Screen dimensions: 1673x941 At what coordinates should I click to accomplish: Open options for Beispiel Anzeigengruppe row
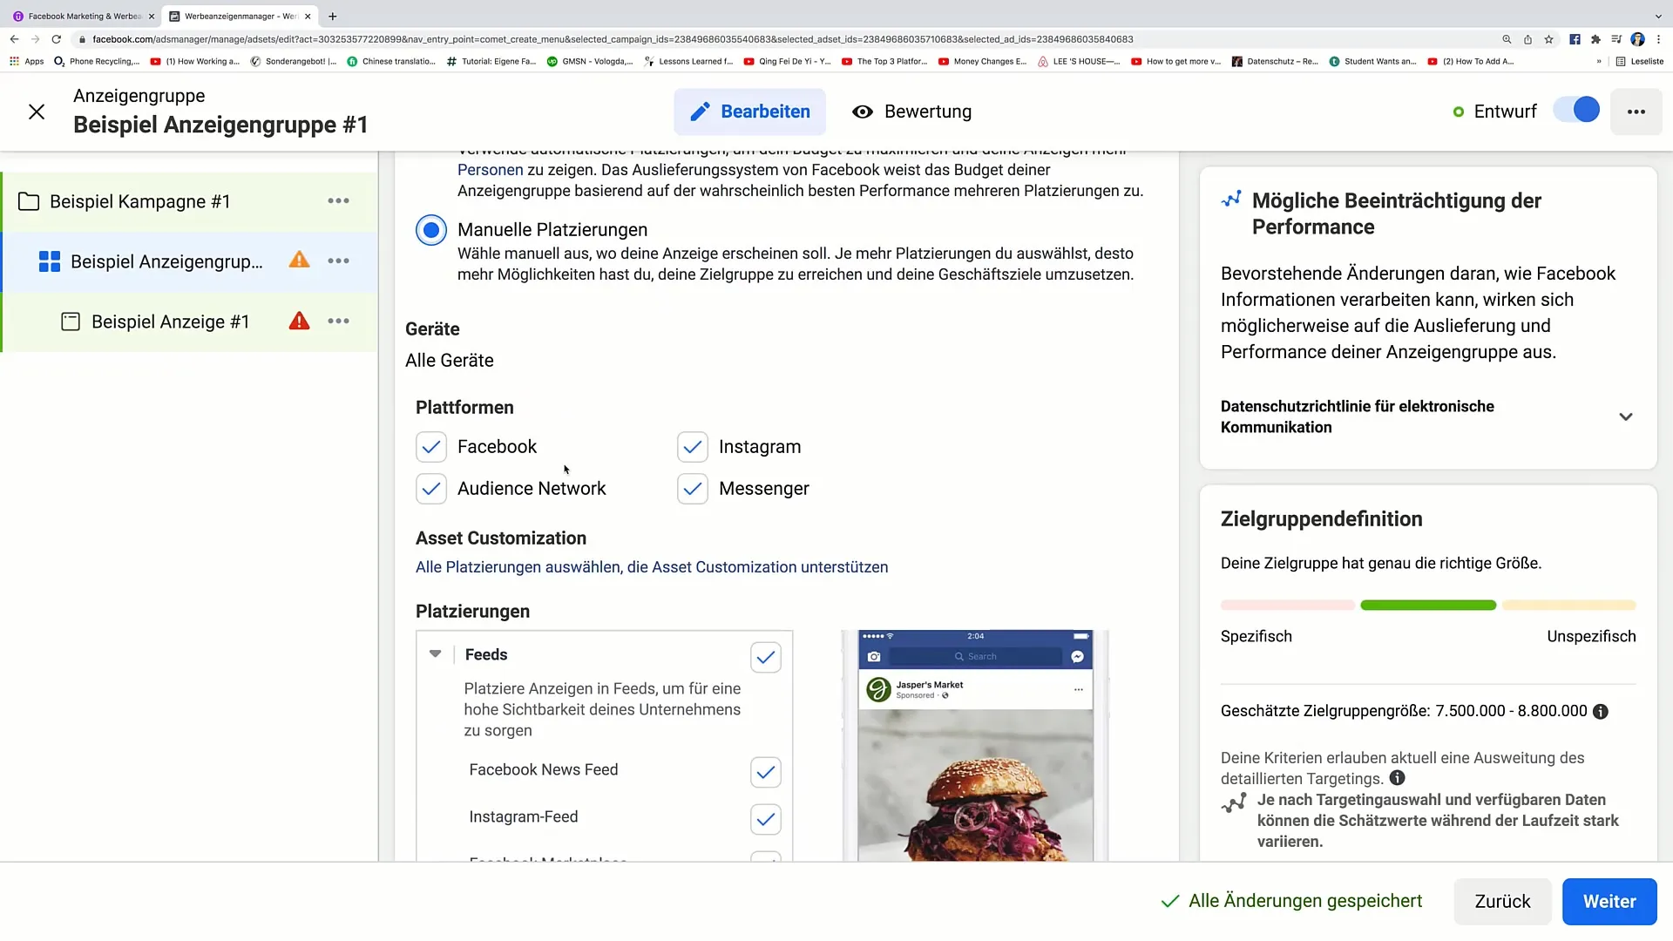click(338, 261)
